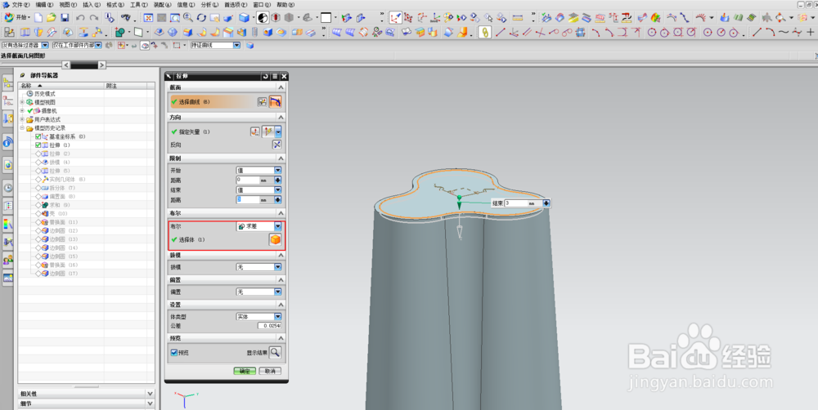Toggle the Split Body (7) feature diamond
Screen dimensions: 818x410
[38, 188]
